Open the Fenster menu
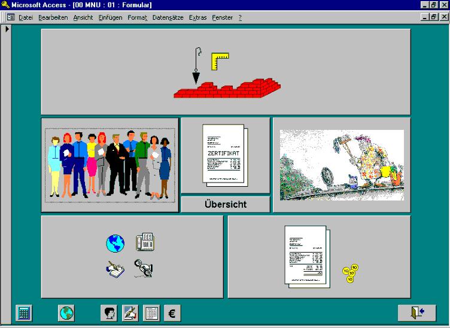The height and width of the screenshot is (328, 450). pos(223,17)
